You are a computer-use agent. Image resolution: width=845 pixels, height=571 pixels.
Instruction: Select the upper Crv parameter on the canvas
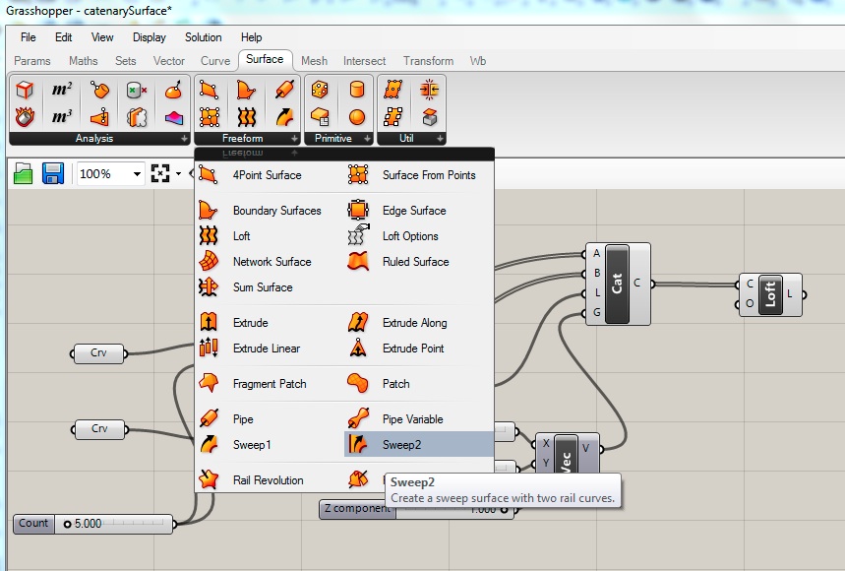(98, 353)
